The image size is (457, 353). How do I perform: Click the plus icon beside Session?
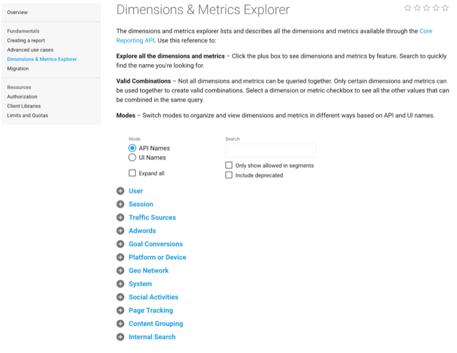pyautogui.click(x=120, y=204)
